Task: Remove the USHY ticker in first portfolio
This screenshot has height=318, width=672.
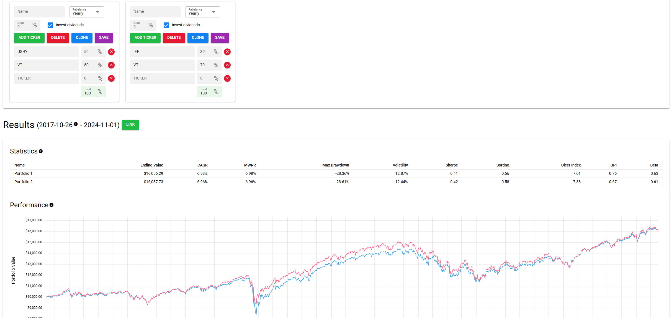Action: [x=111, y=52]
